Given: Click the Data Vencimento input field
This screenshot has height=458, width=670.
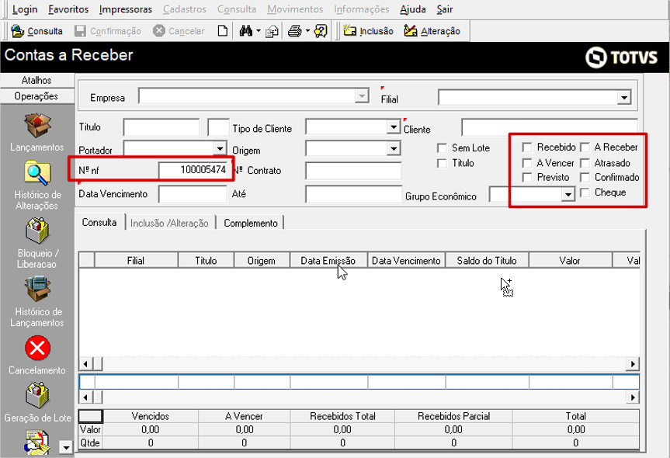Looking at the screenshot, I should coord(193,194).
